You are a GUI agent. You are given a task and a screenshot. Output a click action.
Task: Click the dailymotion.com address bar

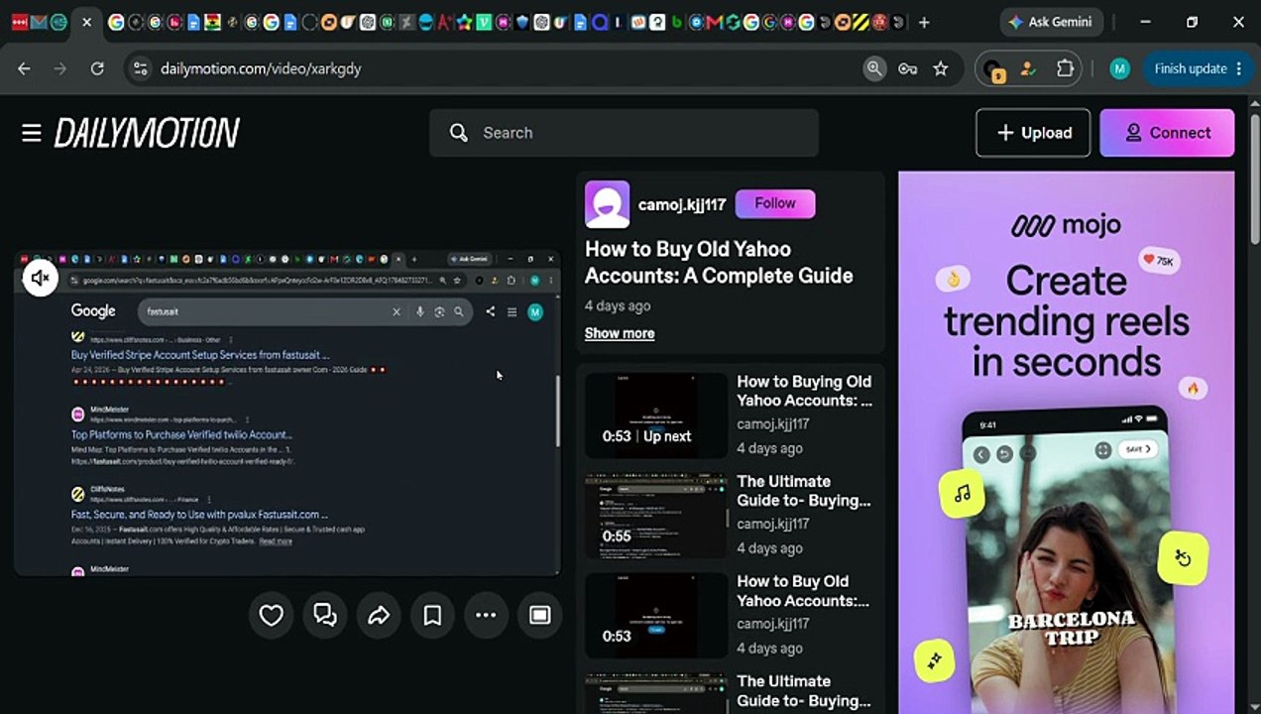pyautogui.click(x=496, y=68)
